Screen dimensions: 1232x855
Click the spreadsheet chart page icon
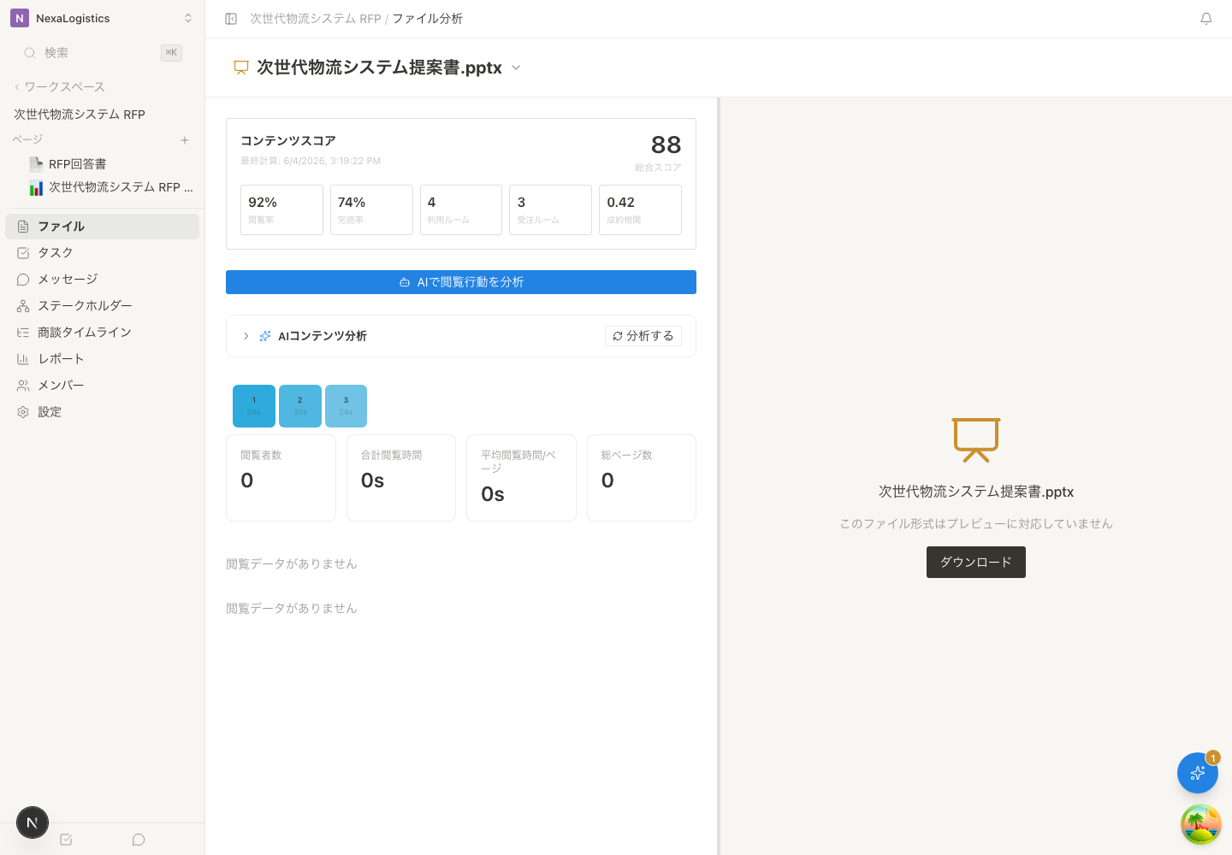36,187
